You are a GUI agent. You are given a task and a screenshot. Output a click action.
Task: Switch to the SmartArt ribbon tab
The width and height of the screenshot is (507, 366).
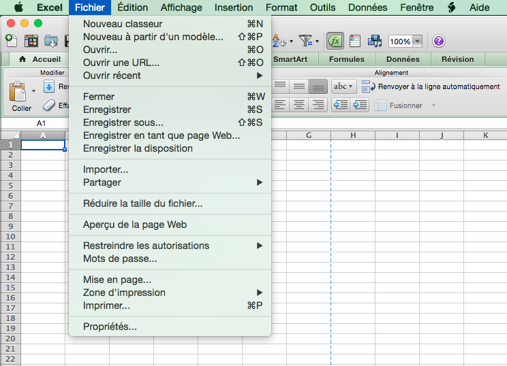290,59
